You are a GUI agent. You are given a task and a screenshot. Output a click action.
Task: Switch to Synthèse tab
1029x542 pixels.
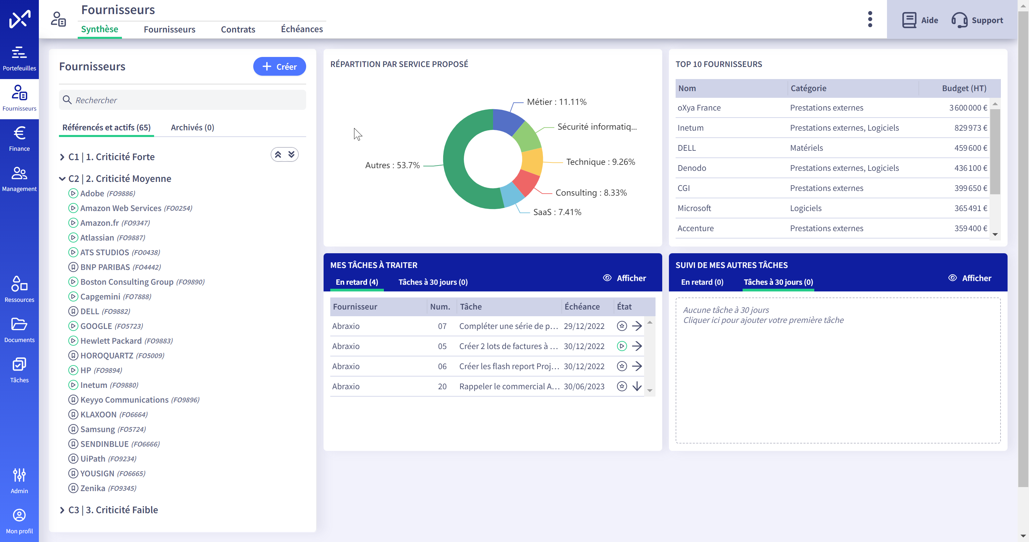click(99, 29)
